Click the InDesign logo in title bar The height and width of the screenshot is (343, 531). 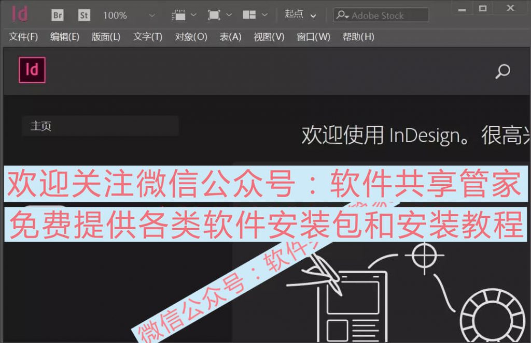pyautogui.click(x=20, y=14)
